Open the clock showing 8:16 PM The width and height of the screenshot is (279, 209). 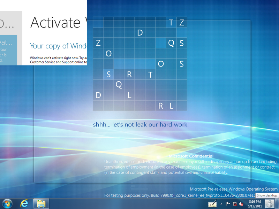[255, 204]
